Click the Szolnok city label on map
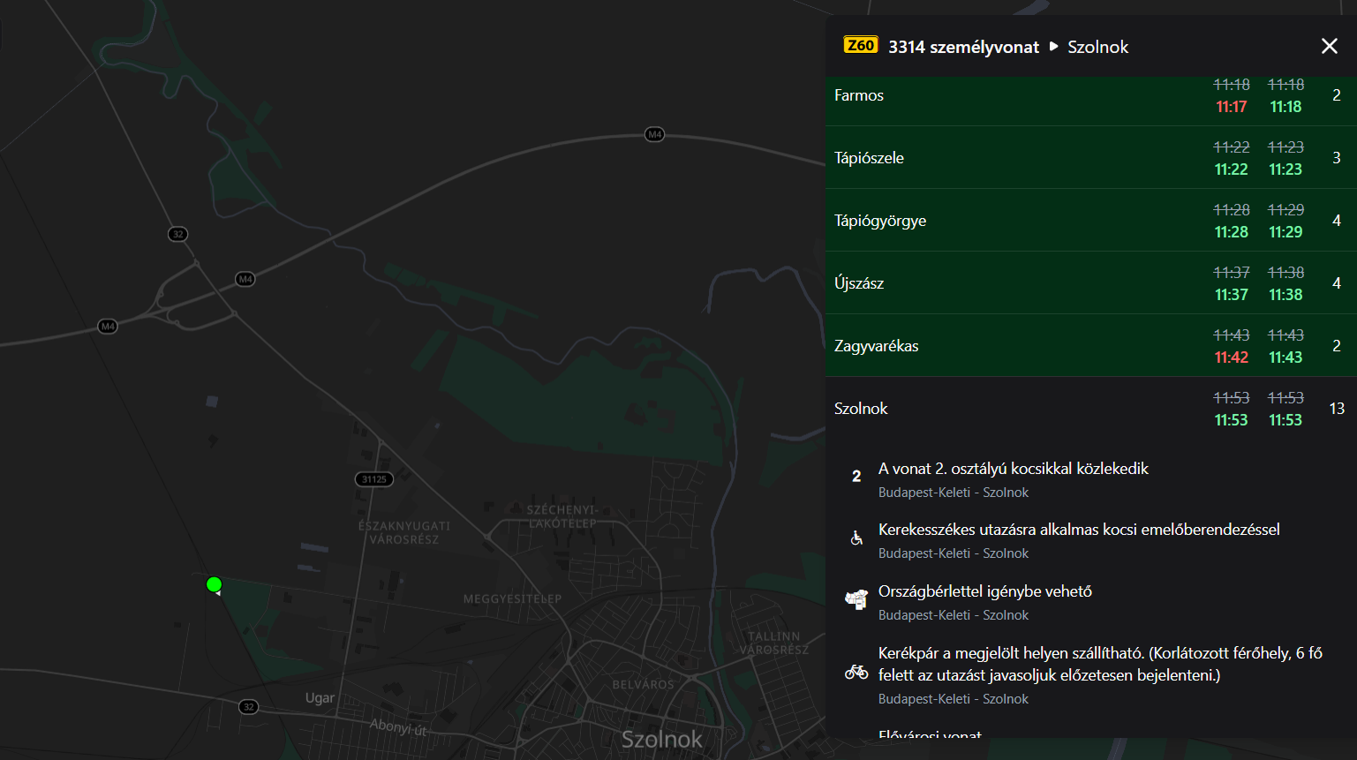The image size is (1357, 760). [x=661, y=739]
